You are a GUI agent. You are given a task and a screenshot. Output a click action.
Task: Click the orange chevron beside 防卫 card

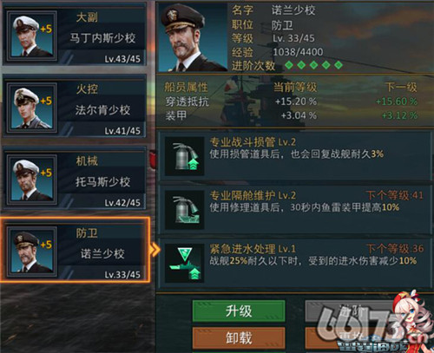click(155, 249)
